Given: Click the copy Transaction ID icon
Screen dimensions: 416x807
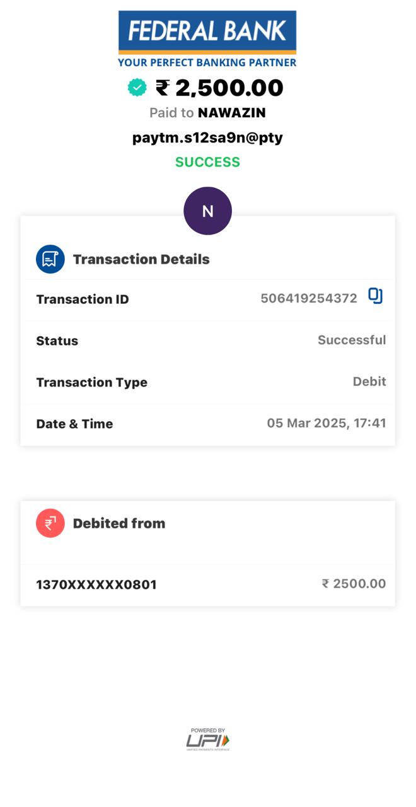Looking at the screenshot, I should (376, 296).
